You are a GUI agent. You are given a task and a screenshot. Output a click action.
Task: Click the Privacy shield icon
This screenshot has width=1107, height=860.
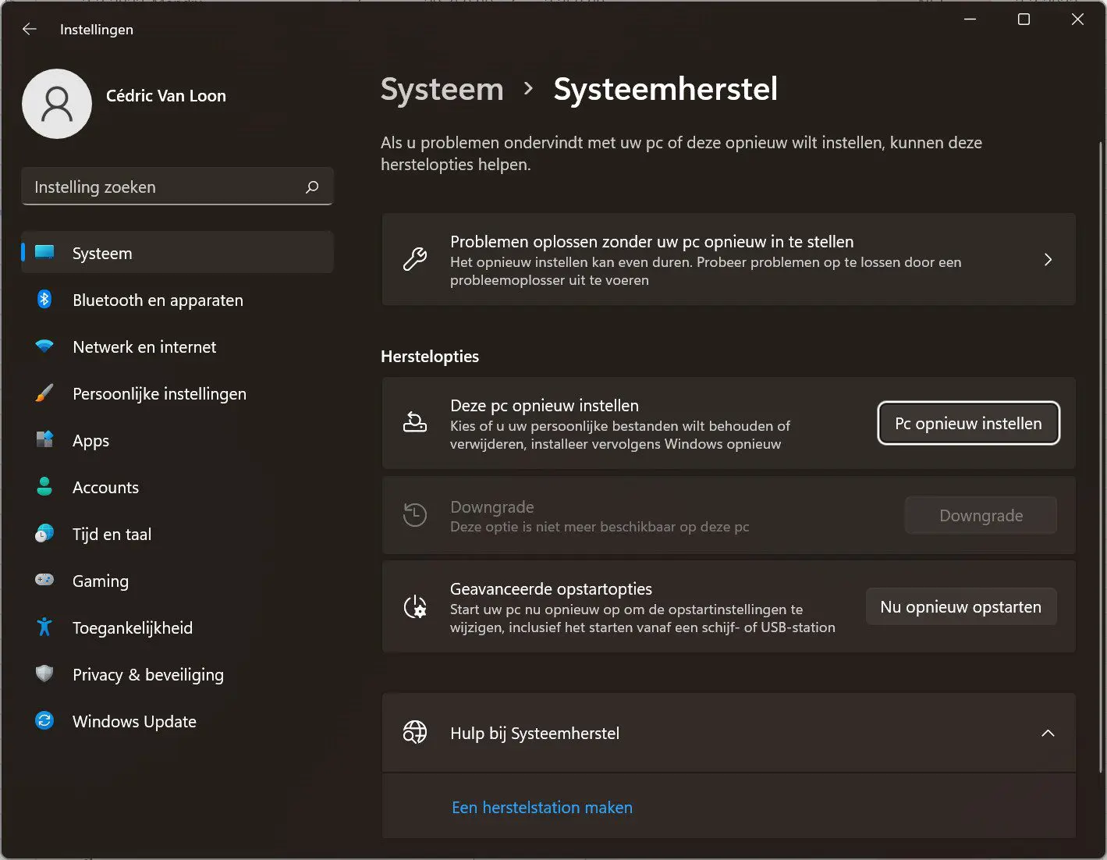(x=44, y=673)
